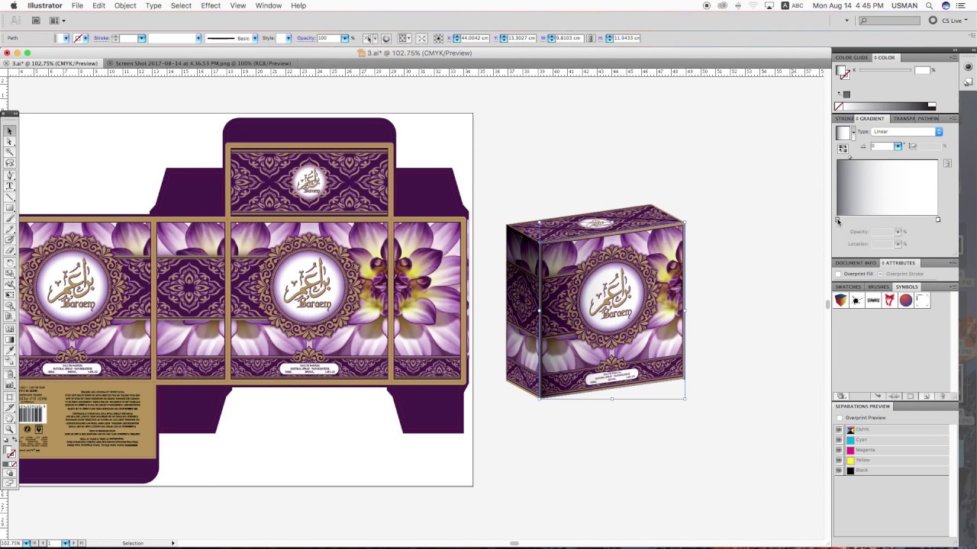
Task: Switch to the Swatches panel tab
Action: [848, 287]
